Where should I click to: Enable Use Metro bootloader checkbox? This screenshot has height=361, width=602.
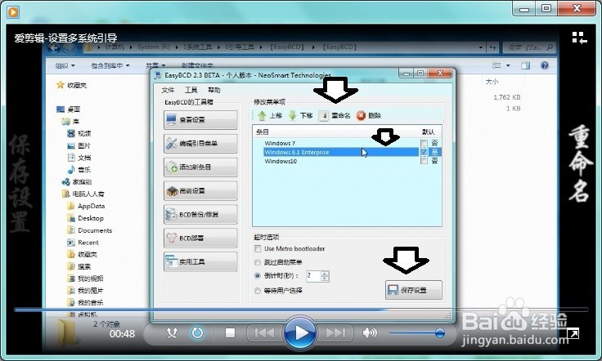coord(258,249)
